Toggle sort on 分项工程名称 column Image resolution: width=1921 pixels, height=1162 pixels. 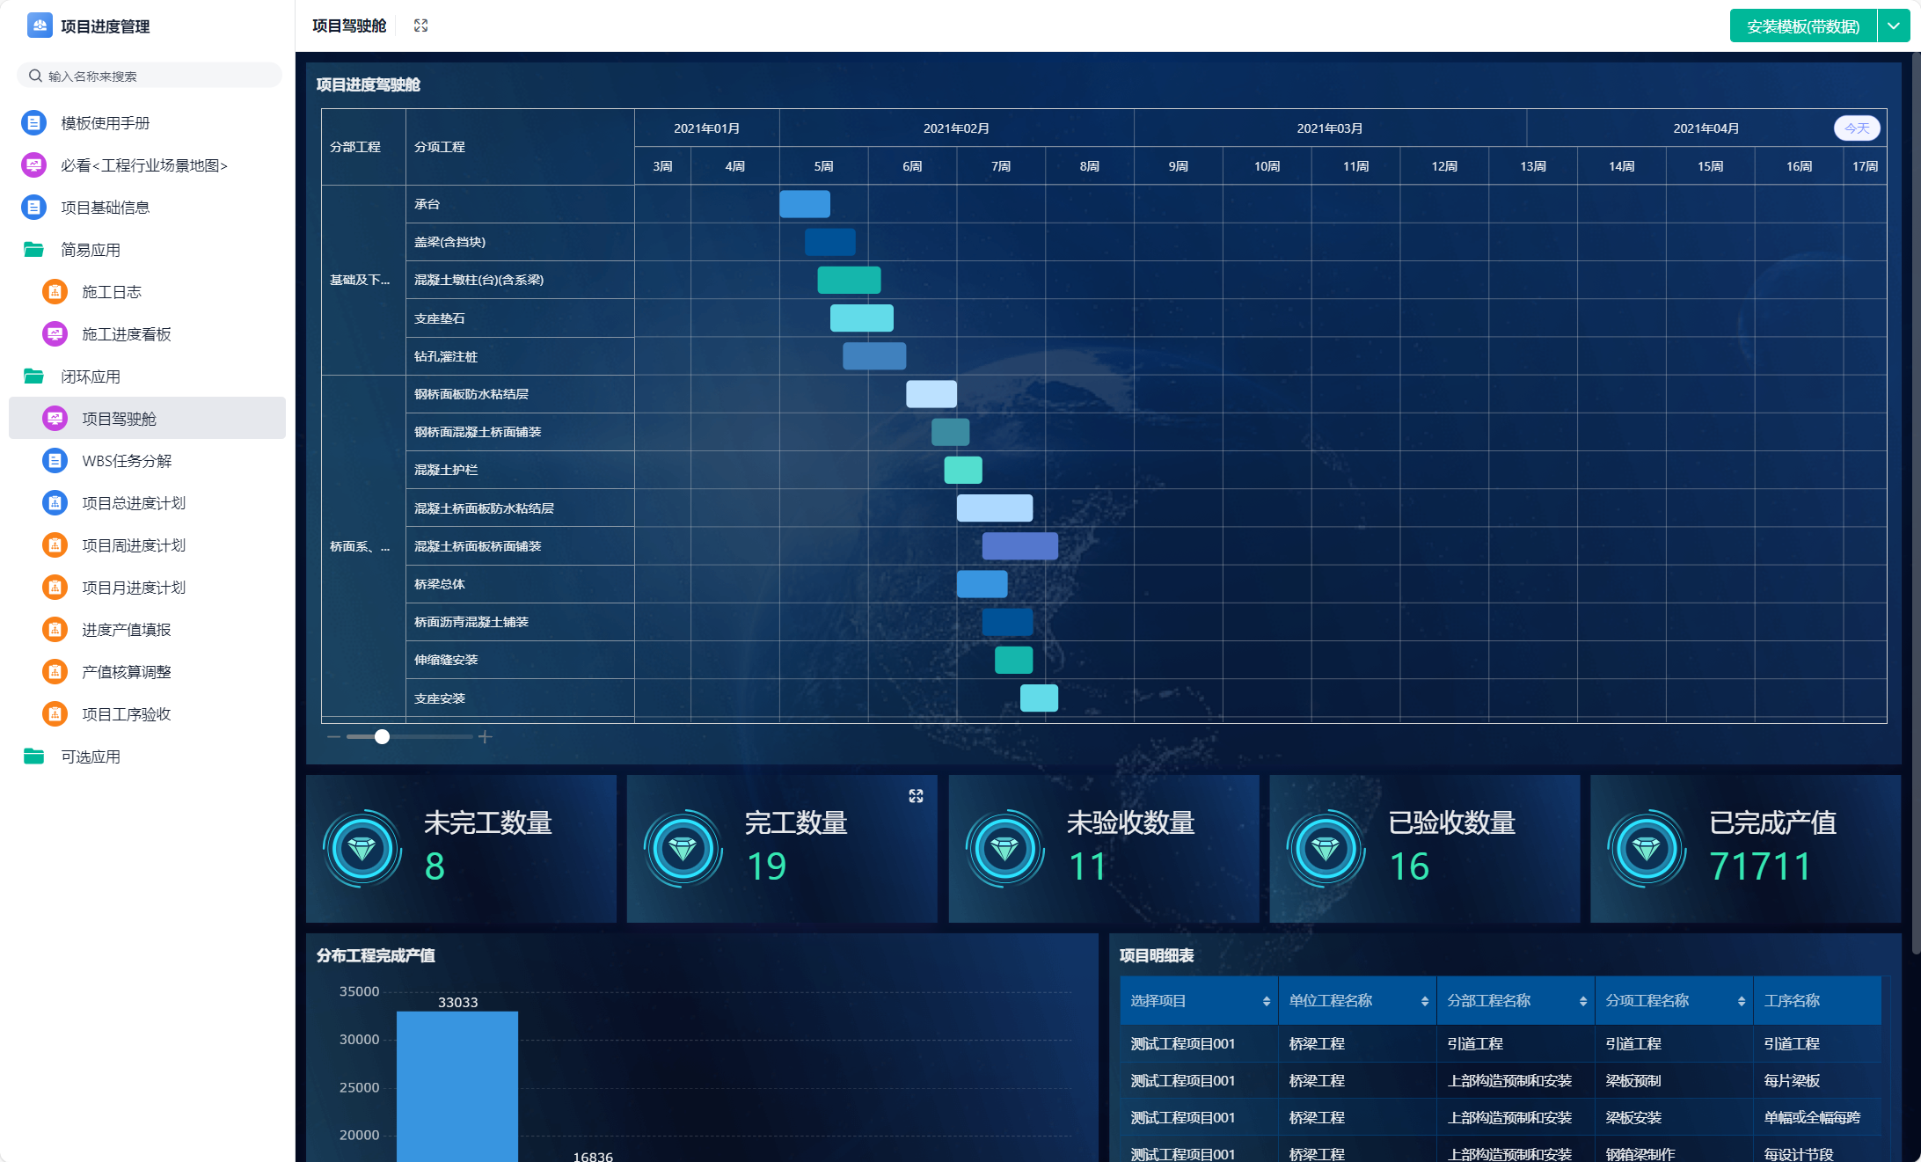(x=1741, y=1001)
